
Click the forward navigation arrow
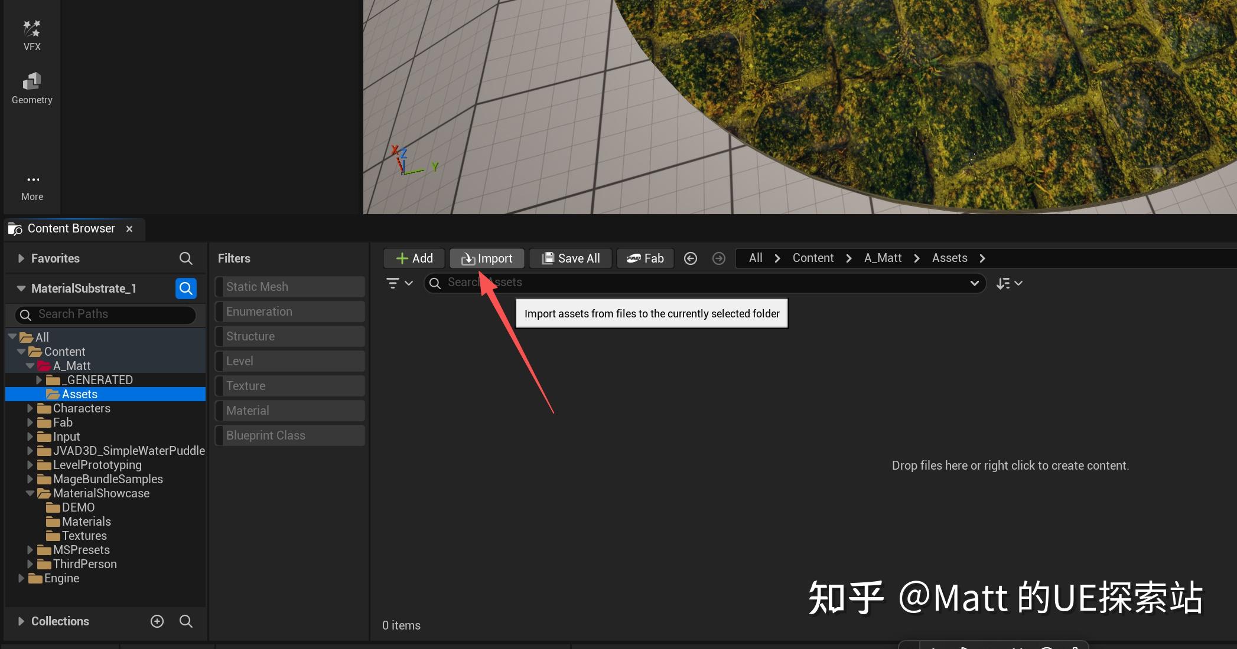point(718,258)
